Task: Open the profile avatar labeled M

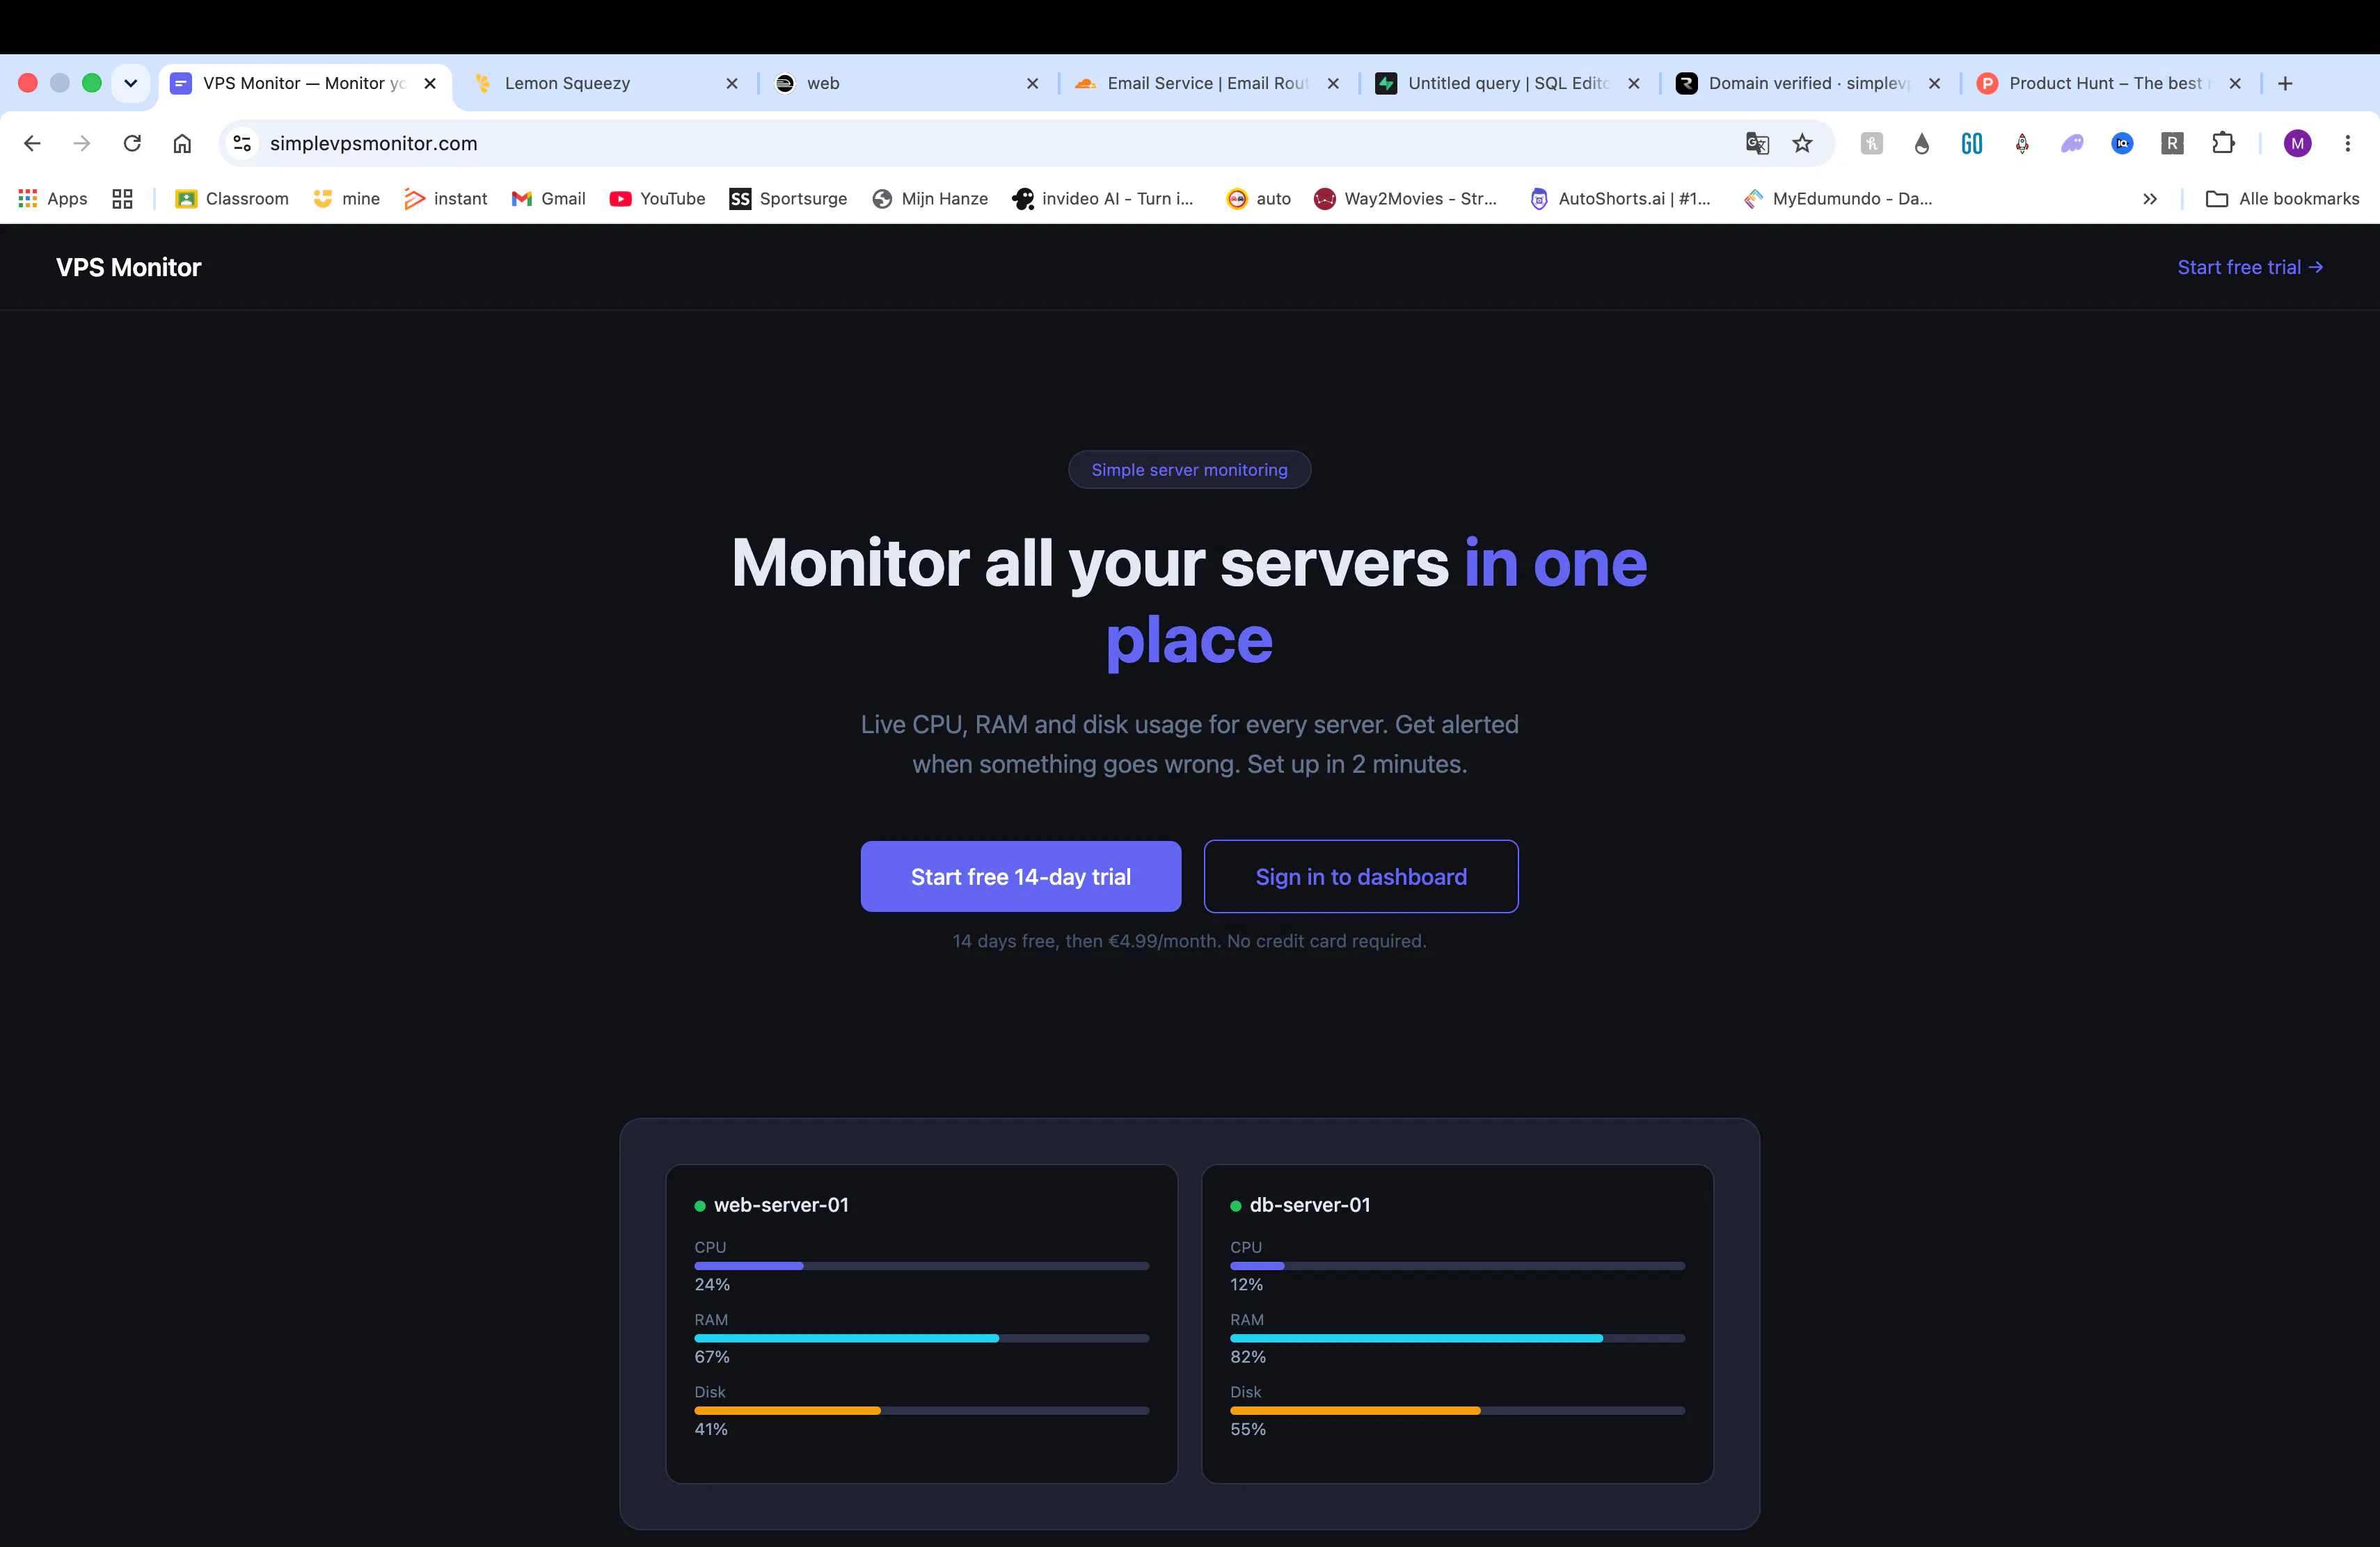Action: 2297,143
